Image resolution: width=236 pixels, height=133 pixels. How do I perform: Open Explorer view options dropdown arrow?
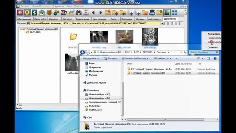coord(202,58)
